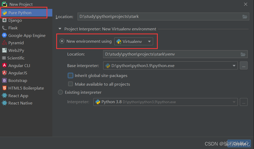Click ellipsis button beside Base interpreter

(x=244, y=65)
